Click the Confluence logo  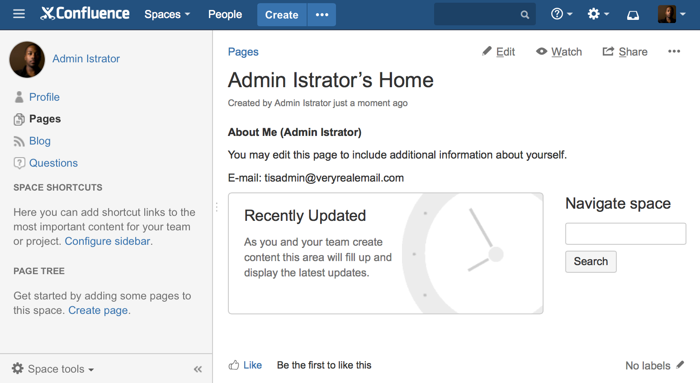85,14
